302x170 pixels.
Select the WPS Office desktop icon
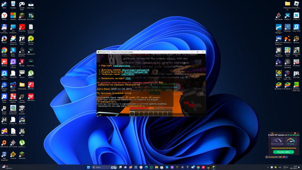(x=31, y=97)
